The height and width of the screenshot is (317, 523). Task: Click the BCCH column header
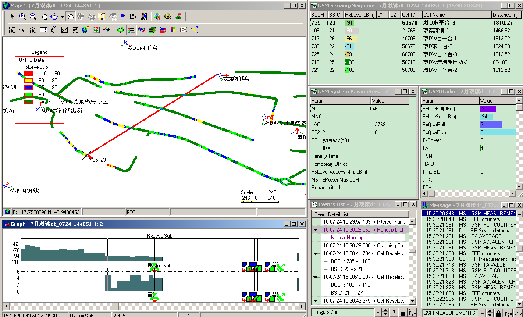click(318, 15)
